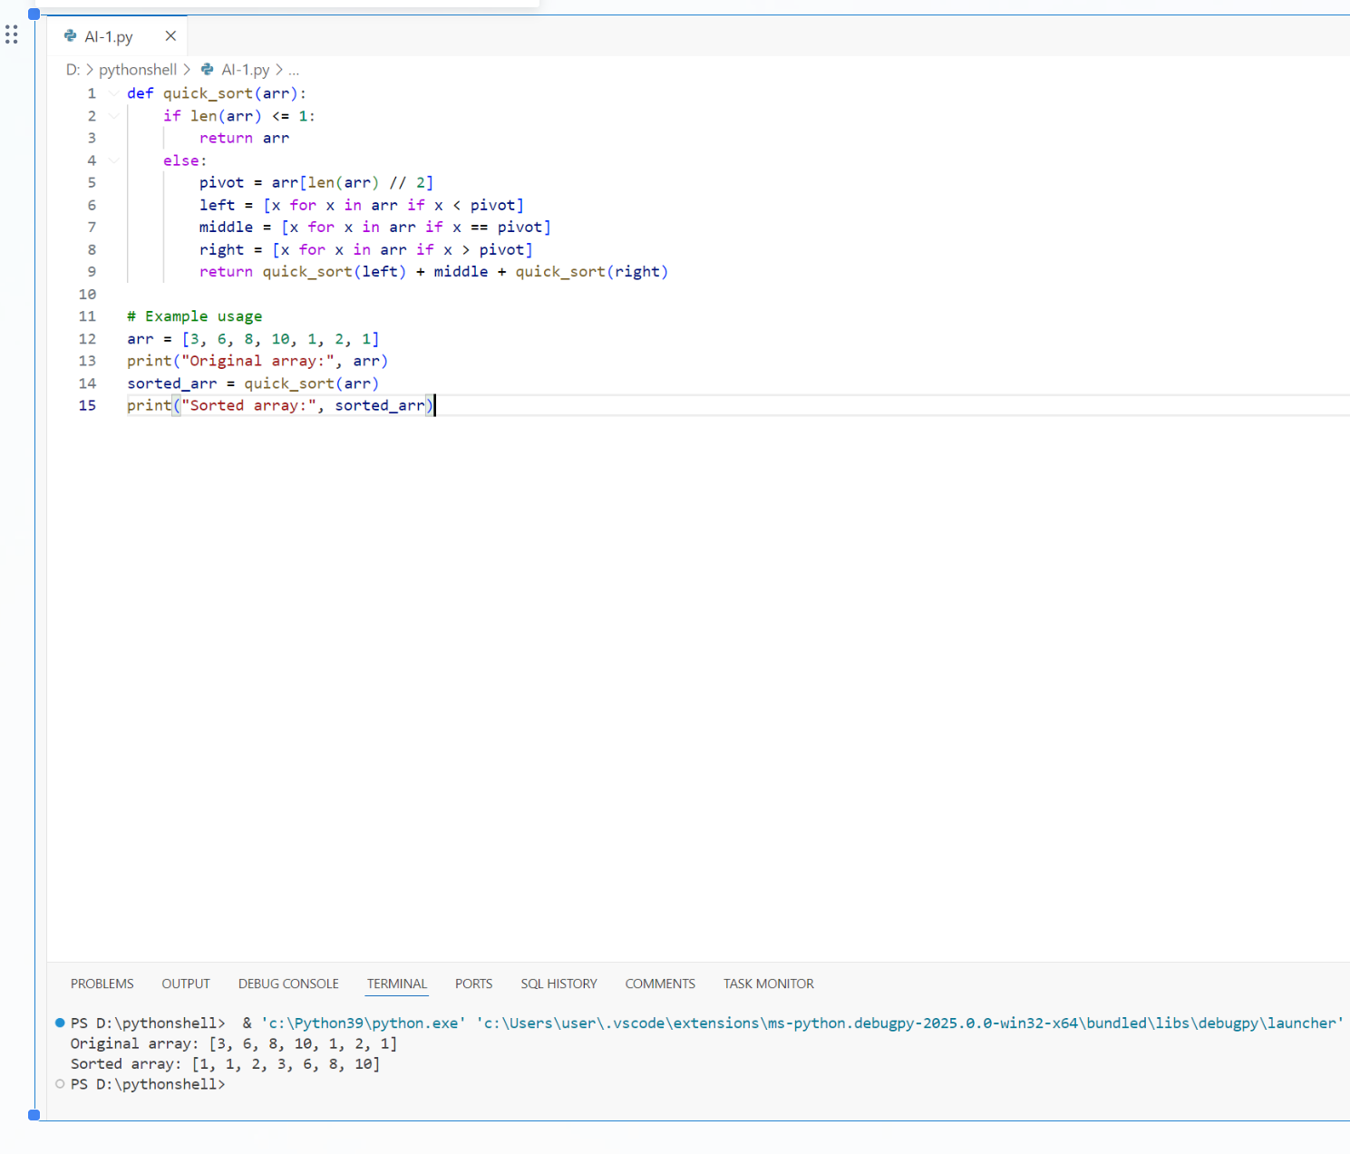Image resolution: width=1350 pixels, height=1154 pixels.
Task: Click the drag handle dots icon
Action: pyautogui.click(x=11, y=34)
